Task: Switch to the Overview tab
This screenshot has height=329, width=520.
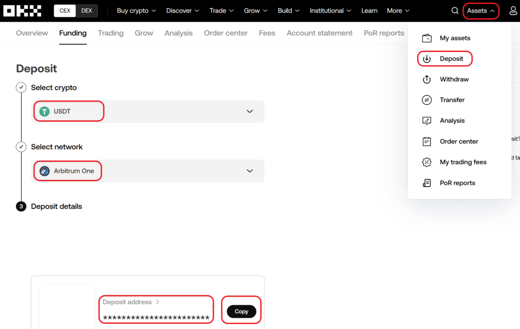Action: coord(32,33)
